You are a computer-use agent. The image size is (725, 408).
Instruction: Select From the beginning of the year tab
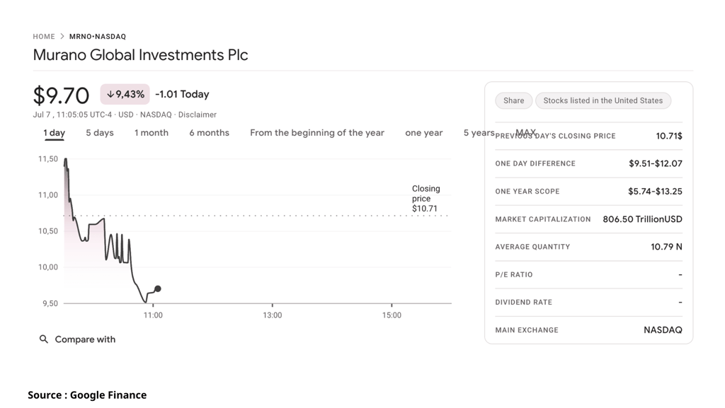317,133
